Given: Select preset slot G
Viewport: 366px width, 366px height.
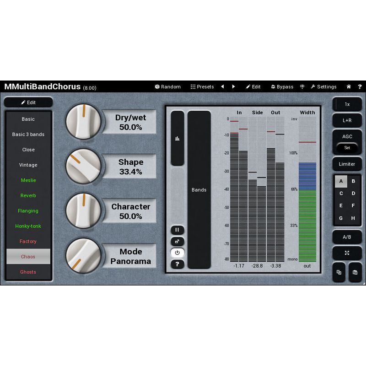Looking at the screenshot, I should [341, 218].
